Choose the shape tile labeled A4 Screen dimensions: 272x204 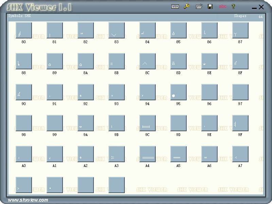coord(148,154)
